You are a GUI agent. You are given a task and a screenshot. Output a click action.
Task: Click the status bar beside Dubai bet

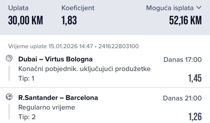point(9,73)
